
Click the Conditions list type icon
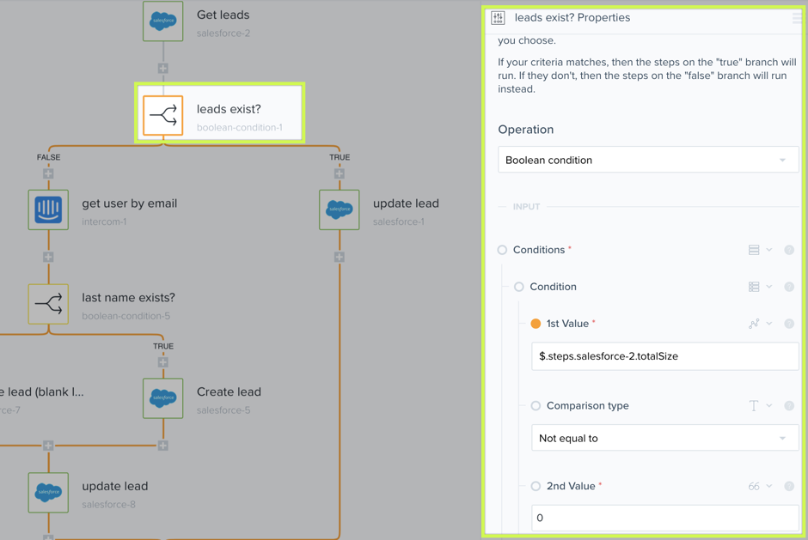pos(754,250)
